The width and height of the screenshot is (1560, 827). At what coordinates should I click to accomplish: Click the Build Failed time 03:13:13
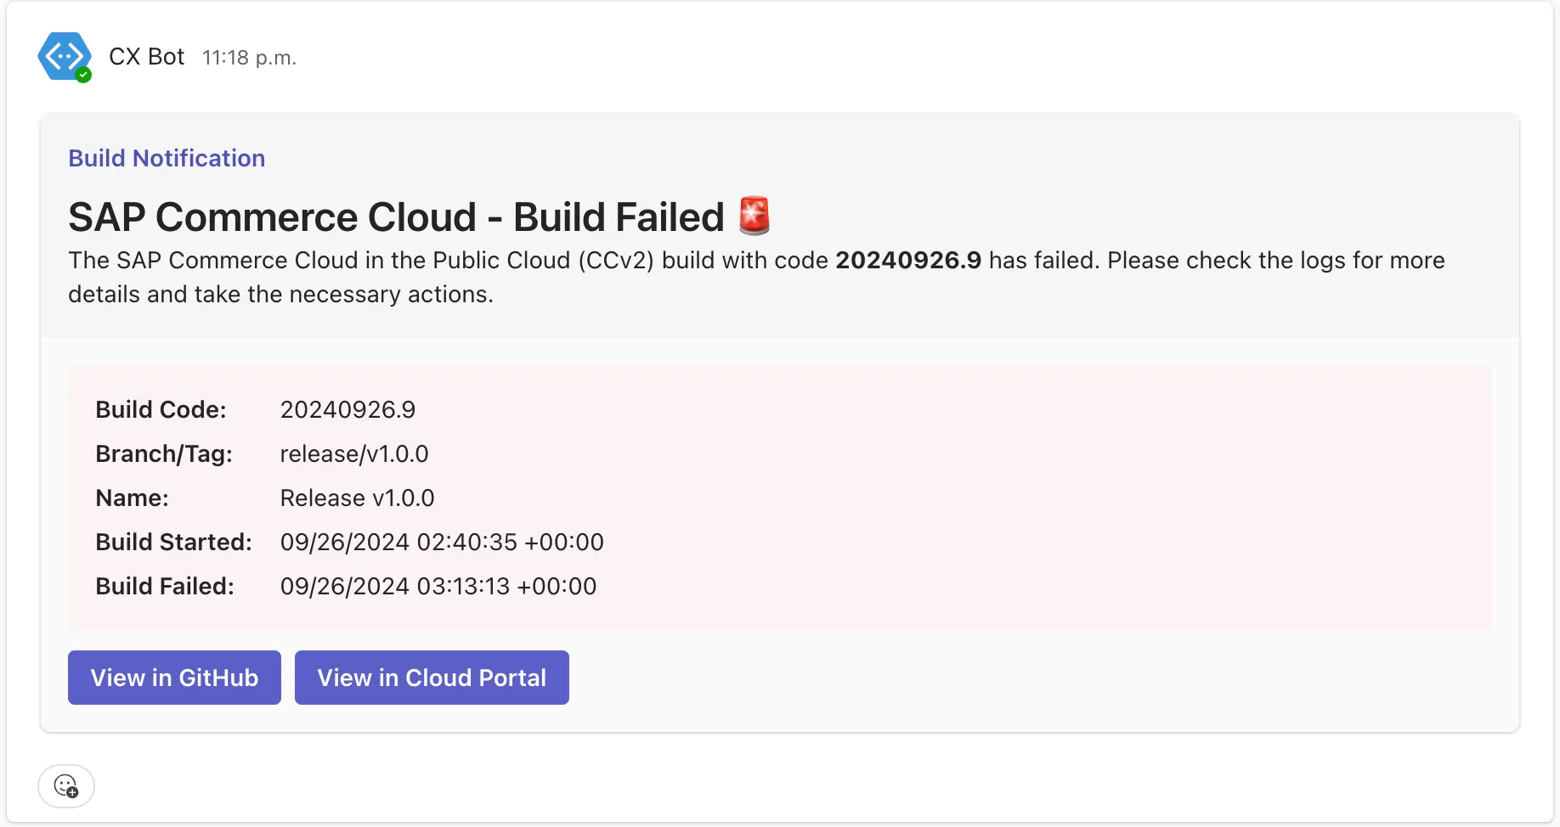coord(463,586)
